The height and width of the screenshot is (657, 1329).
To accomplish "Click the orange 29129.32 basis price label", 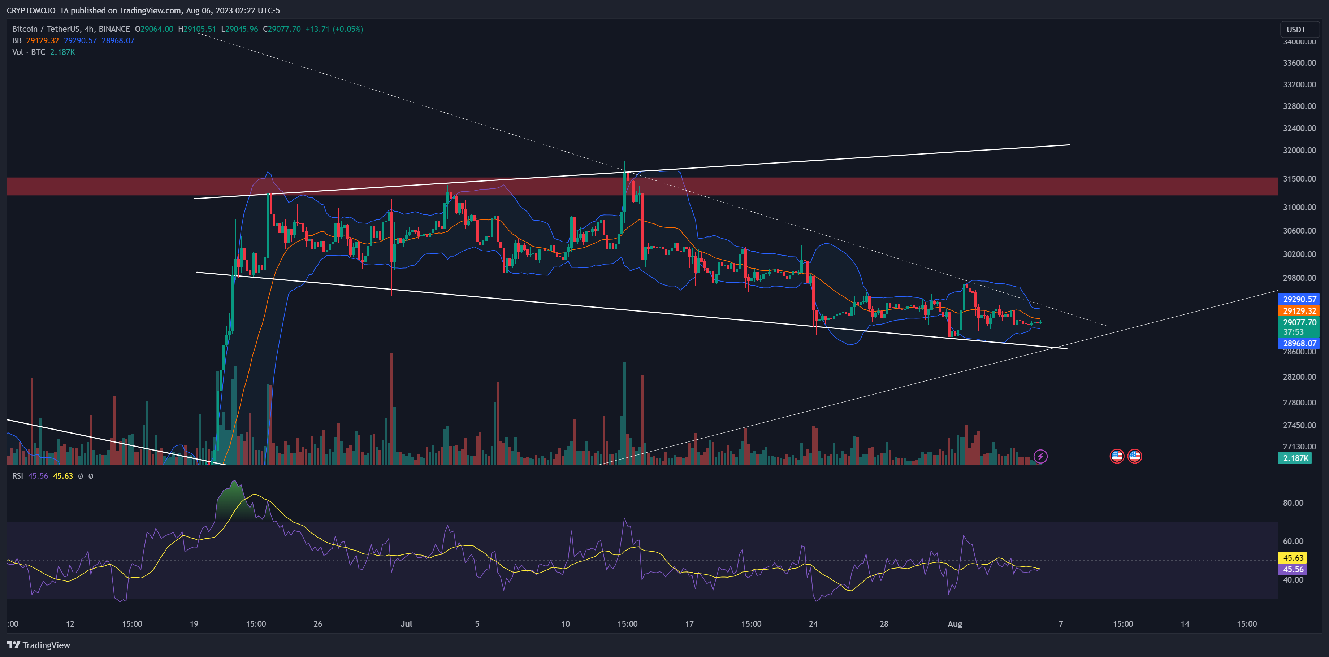I will point(1299,311).
